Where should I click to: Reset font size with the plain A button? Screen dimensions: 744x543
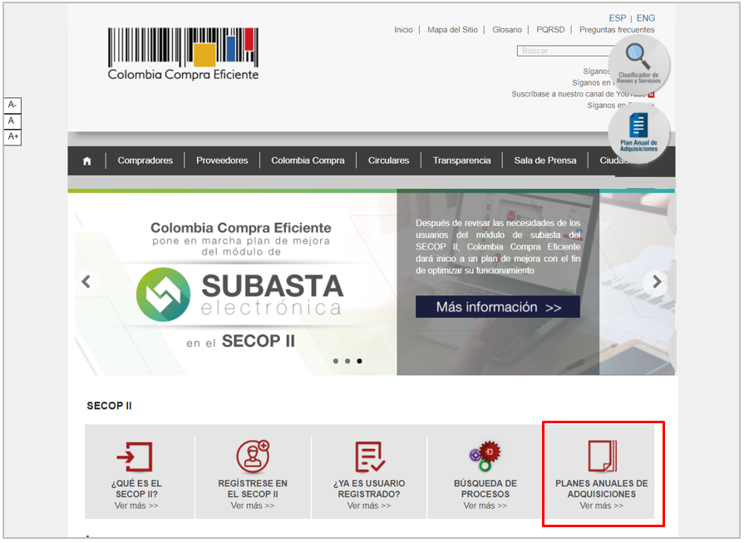tap(12, 121)
